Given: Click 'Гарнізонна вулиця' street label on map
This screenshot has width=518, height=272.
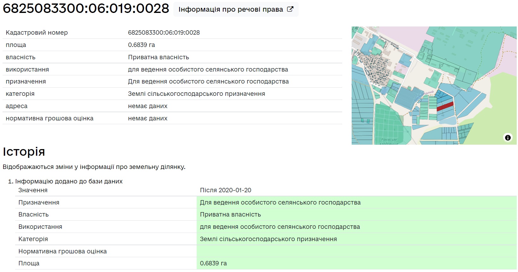Looking at the screenshot, I should (389, 42).
